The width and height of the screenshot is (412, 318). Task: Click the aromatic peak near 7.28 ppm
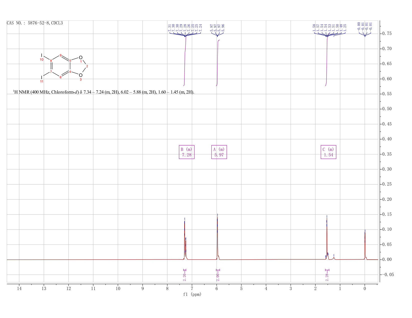[x=185, y=239]
